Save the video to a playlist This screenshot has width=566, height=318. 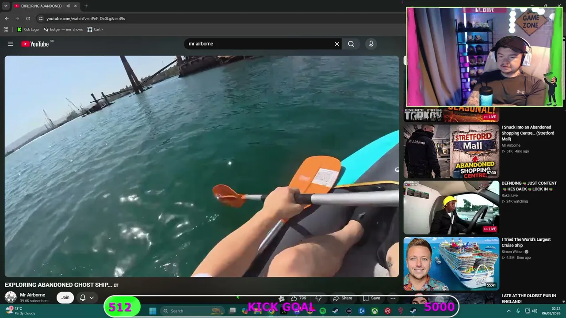[x=371, y=298]
